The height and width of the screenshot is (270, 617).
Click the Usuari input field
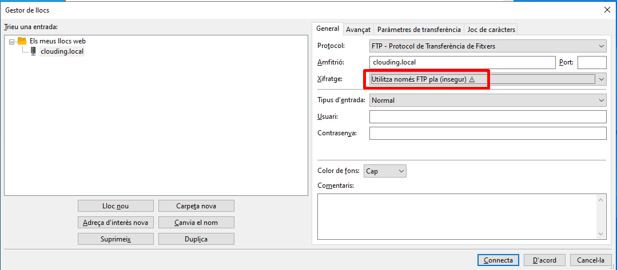(x=488, y=116)
